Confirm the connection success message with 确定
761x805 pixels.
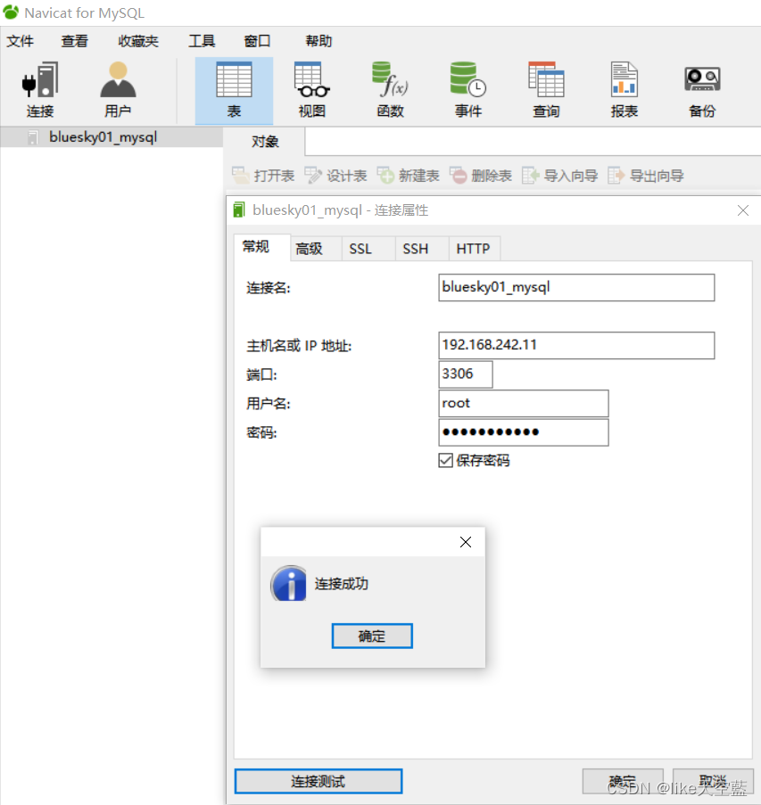pos(372,637)
